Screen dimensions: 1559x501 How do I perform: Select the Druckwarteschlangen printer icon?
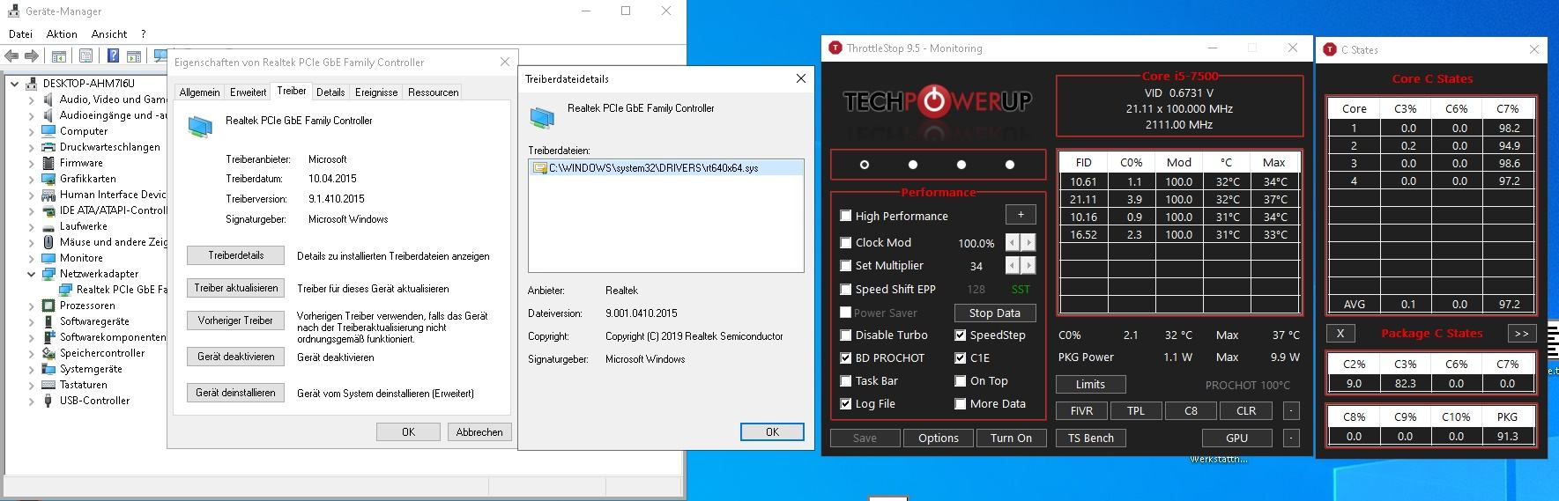click(49, 147)
